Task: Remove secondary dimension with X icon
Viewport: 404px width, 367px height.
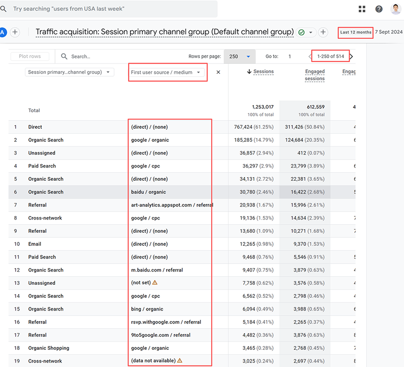Action: click(x=218, y=72)
